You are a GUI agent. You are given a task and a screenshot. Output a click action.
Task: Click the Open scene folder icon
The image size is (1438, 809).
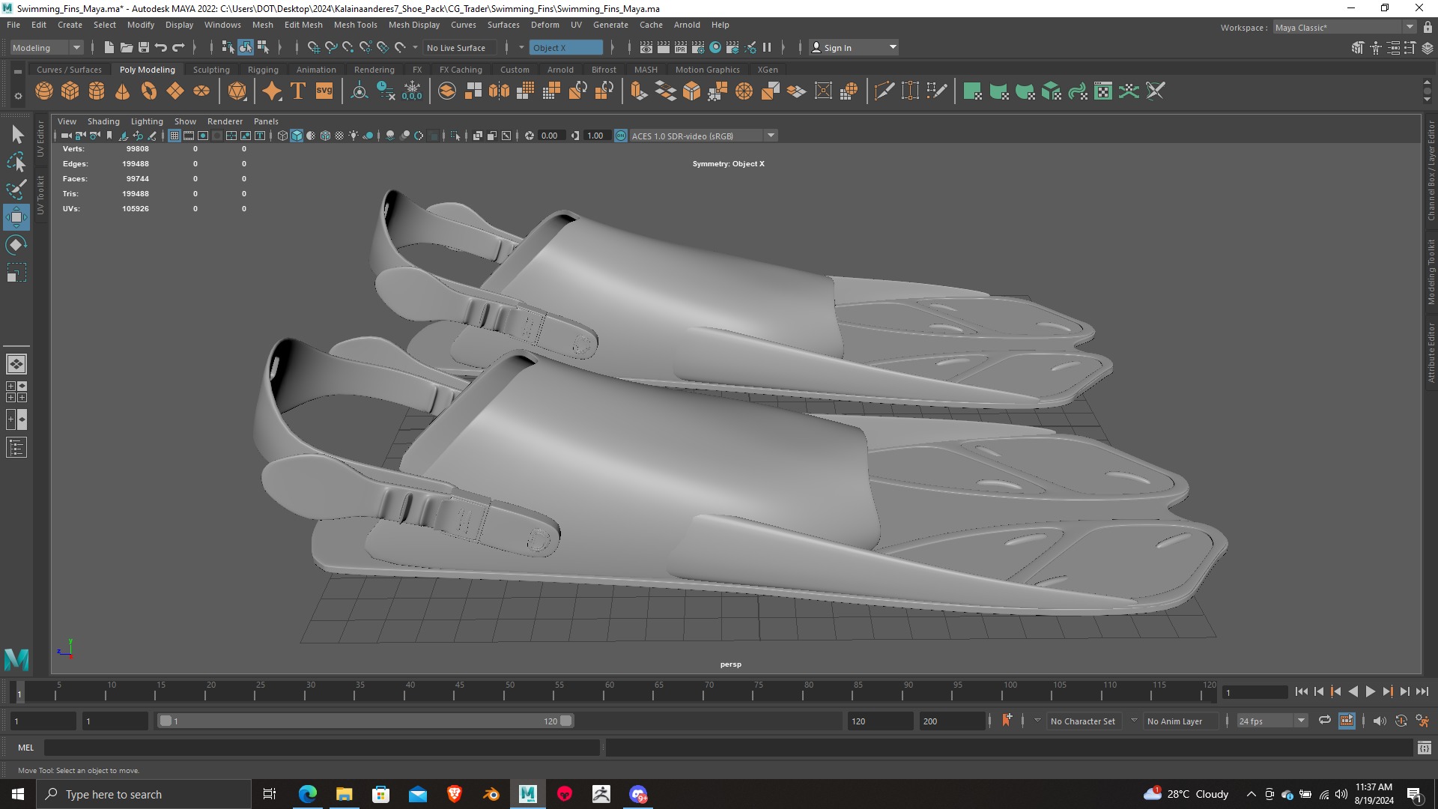tap(127, 47)
